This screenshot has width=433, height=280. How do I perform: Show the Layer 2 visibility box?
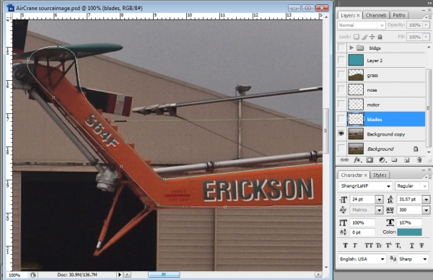341,61
